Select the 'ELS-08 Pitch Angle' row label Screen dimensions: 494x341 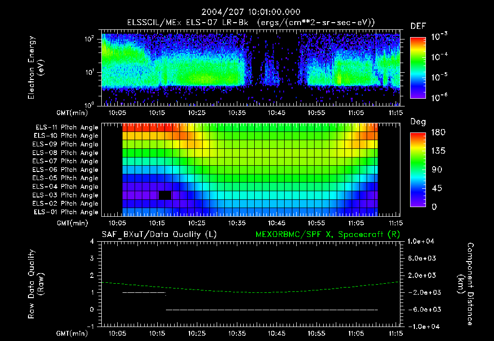(65, 153)
